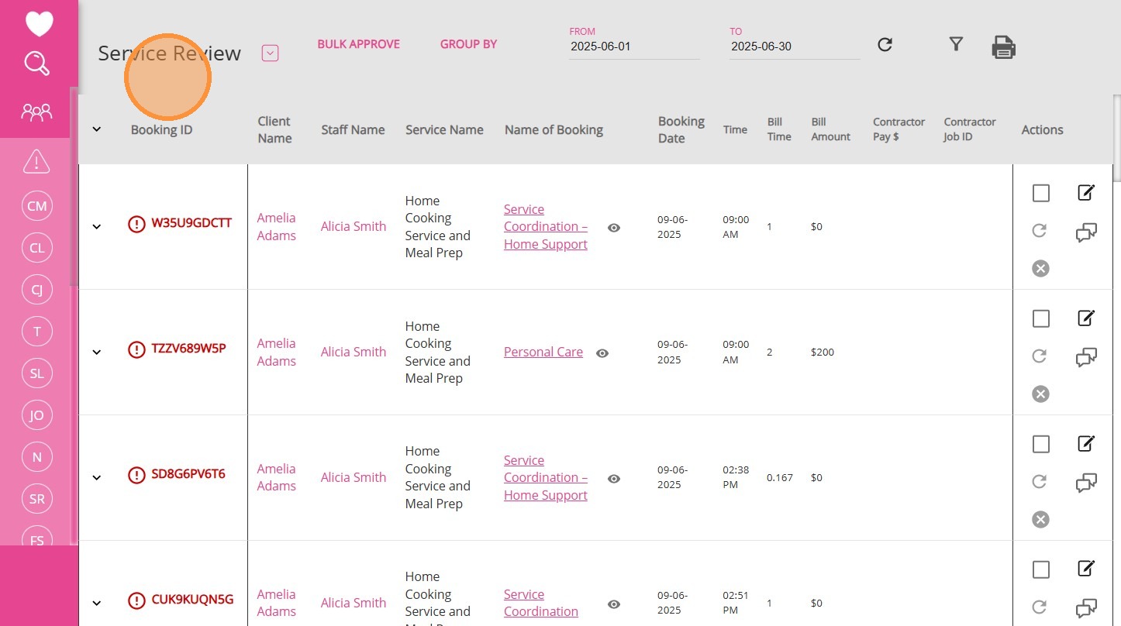Viewport: 1121px width, 626px height.
Task: Open comments for booking TZZV689W5P
Action: pos(1086,358)
